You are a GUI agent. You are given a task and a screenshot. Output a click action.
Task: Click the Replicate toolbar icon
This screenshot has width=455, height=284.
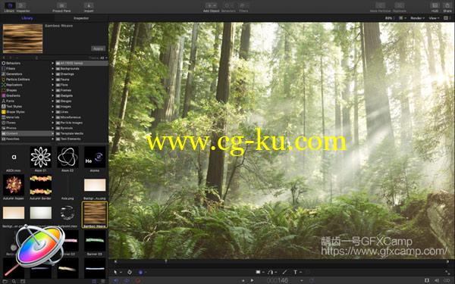pos(400,5)
